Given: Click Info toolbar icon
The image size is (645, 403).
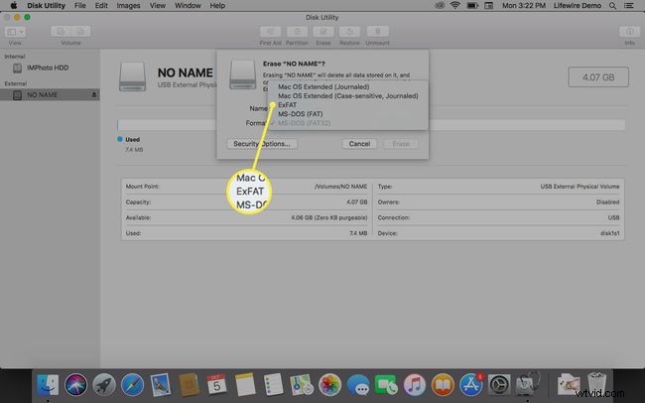Looking at the screenshot, I should coord(629,32).
